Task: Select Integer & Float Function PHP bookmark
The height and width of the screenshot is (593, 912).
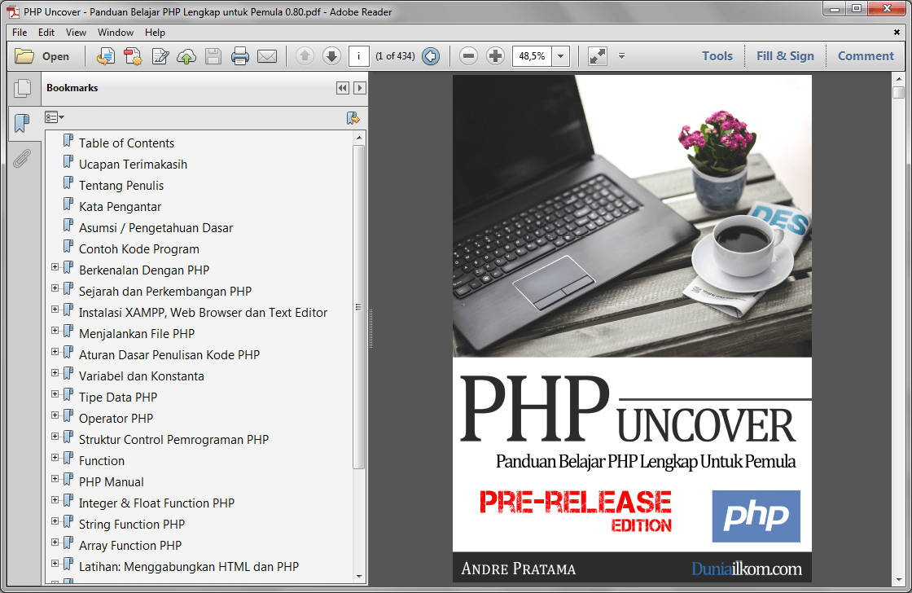Action: click(x=156, y=503)
